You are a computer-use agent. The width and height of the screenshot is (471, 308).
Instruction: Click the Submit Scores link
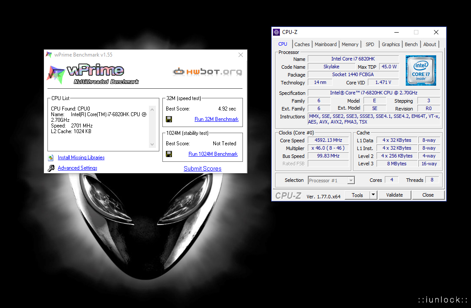(x=202, y=168)
